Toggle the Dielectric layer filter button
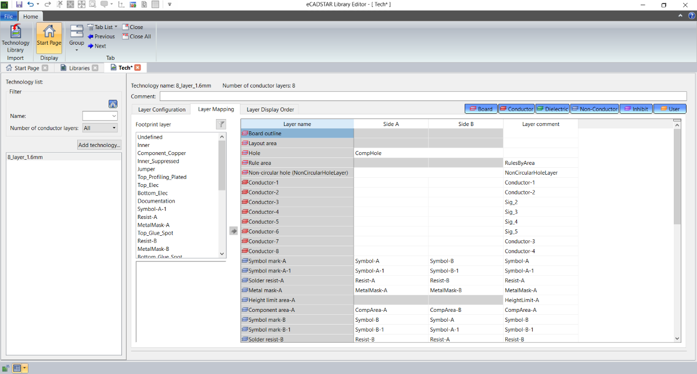 (552, 109)
